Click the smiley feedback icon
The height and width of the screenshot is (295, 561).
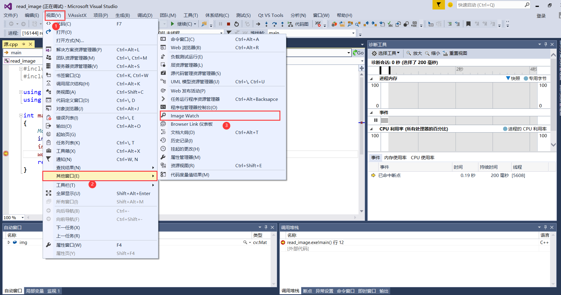[x=450, y=5]
